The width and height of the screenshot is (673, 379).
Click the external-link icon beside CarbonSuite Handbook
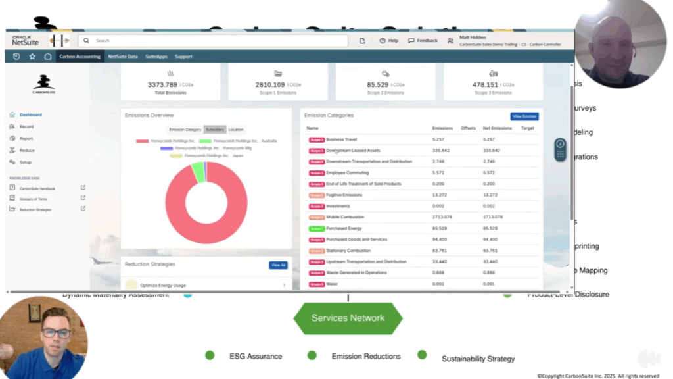pyautogui.click(x=83, y=188)
